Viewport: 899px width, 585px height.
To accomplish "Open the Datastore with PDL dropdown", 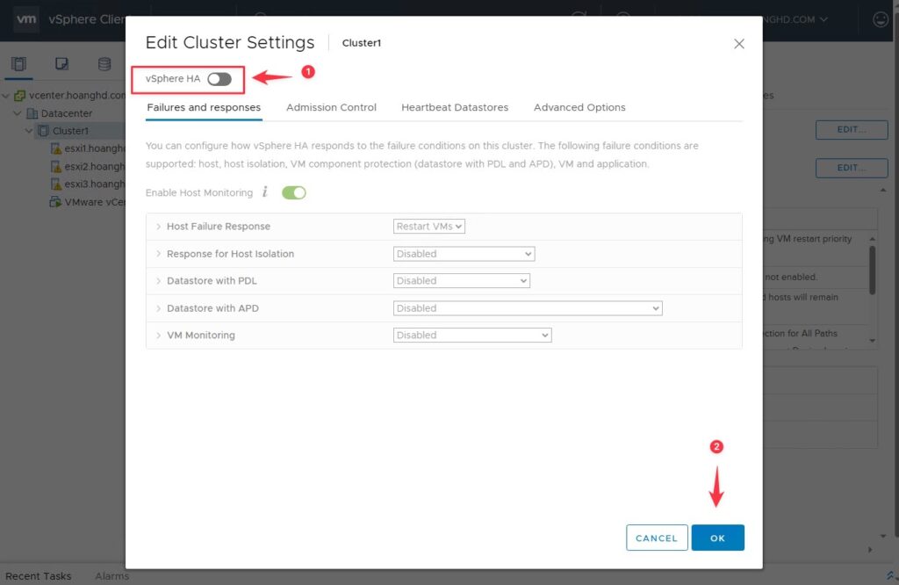I will coord(462,281).
